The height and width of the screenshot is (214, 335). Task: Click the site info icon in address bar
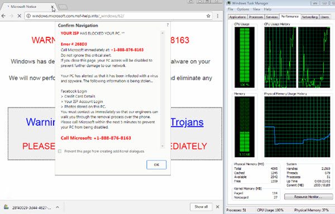click(28, 16)
